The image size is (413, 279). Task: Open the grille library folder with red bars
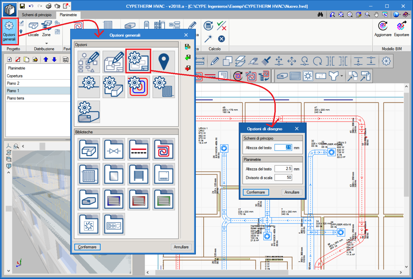[139, 199]
